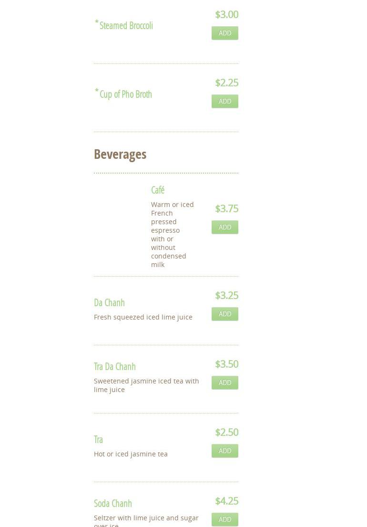Screen dimensions: 367x527
Task: Click the $3.75 Café price
Action: 226,208
